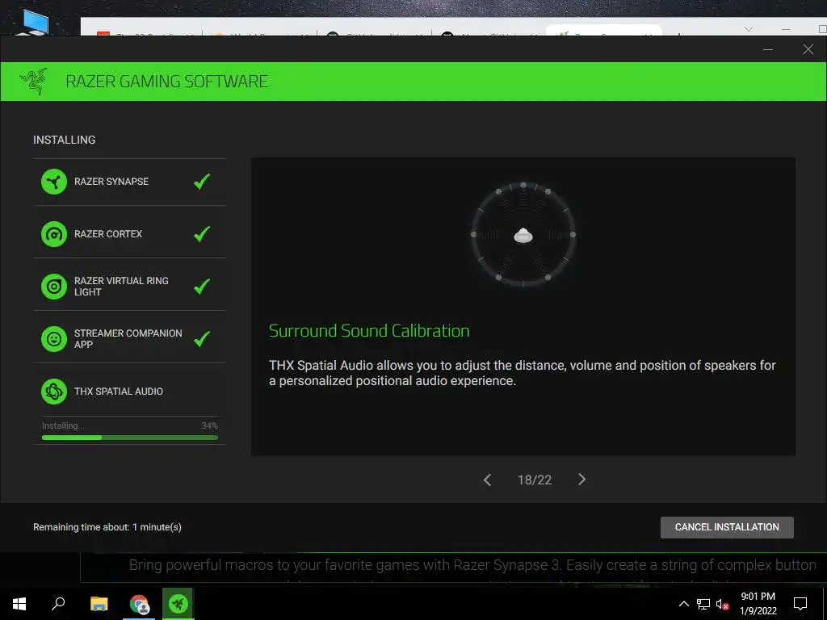Click the THX Spatial Audio description paragraph
827x620 pixels.
pos(523,373)
